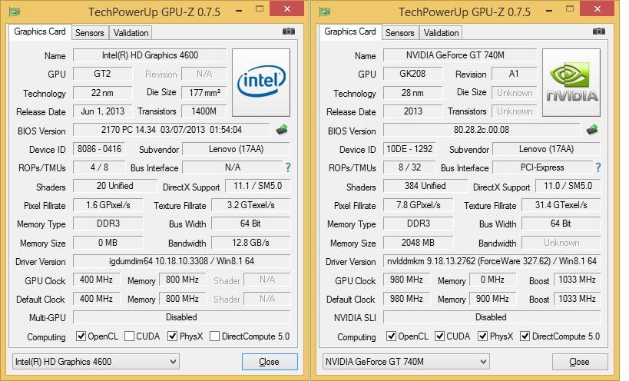Screen dimensions: 629x381
Task: Toggle the OpenCL checkbox in Intel window
Action: [81, 336]
